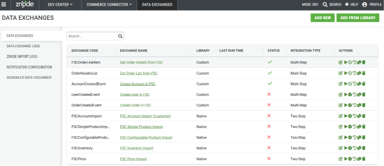The width and height of the screenshot is (384, 166).
Task: Enable the FSCAccountImport exchange
Action: [x=350, y=116]
